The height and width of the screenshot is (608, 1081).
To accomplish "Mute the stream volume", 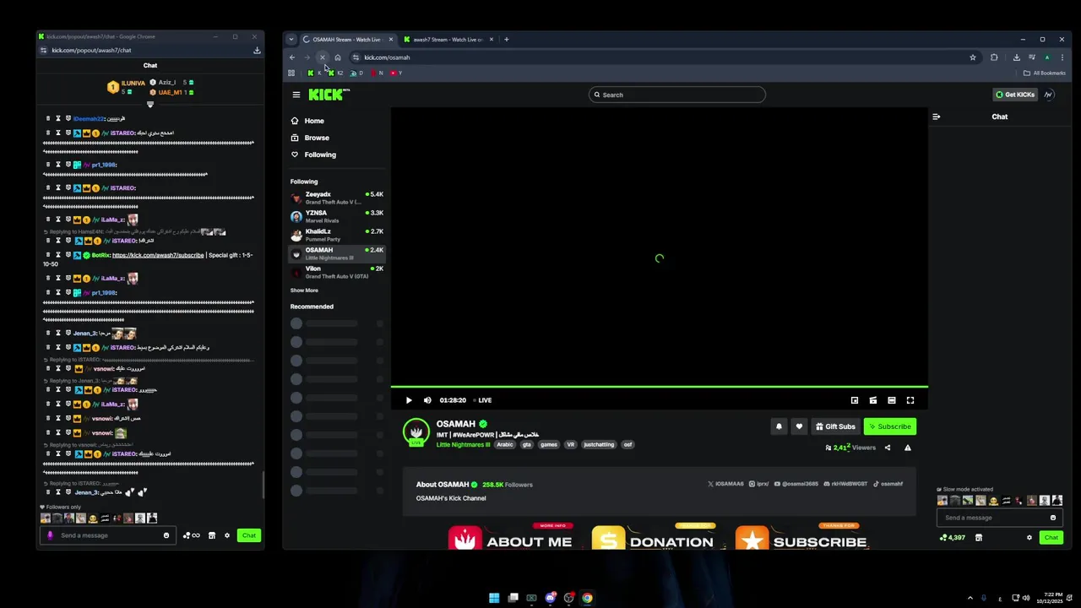I will (427, 400).
